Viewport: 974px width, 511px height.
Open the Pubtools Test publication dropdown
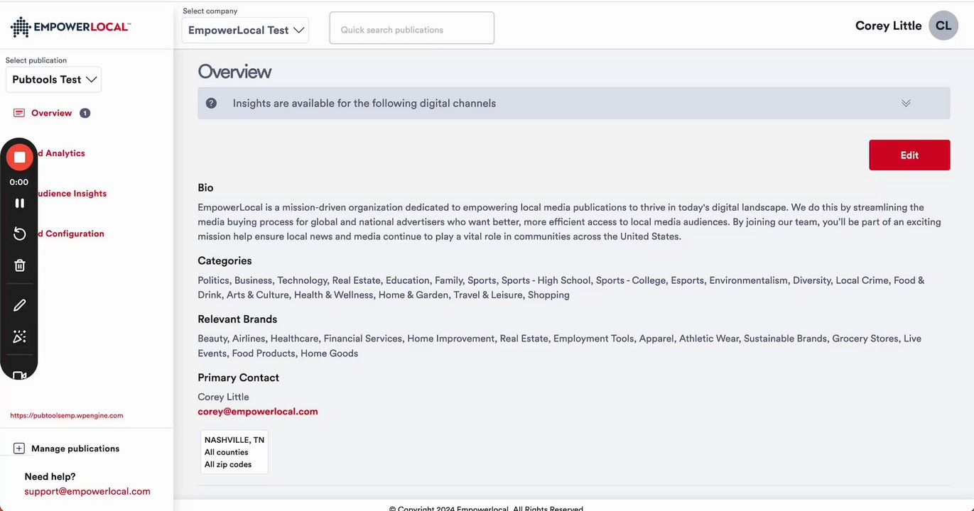click(54, 79)
